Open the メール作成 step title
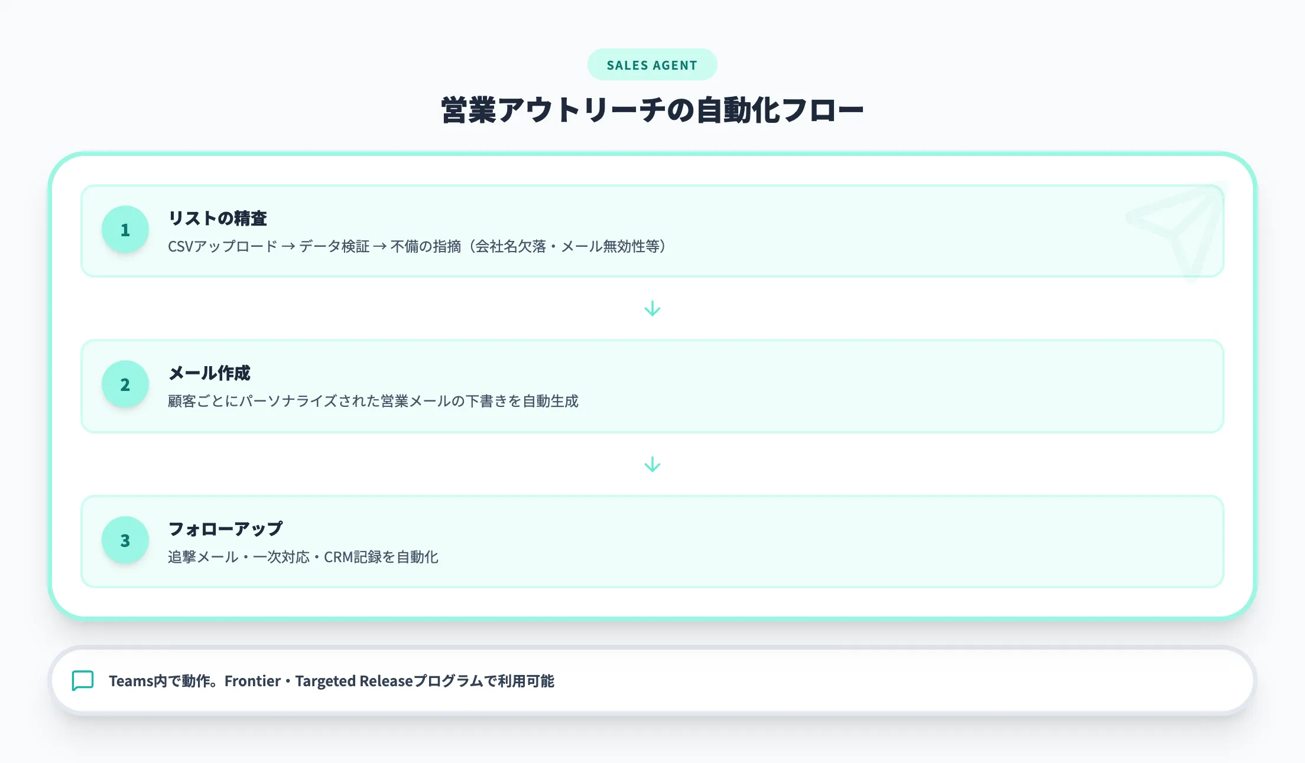This screenshot has width=1305, height=763. click(209, 373)
